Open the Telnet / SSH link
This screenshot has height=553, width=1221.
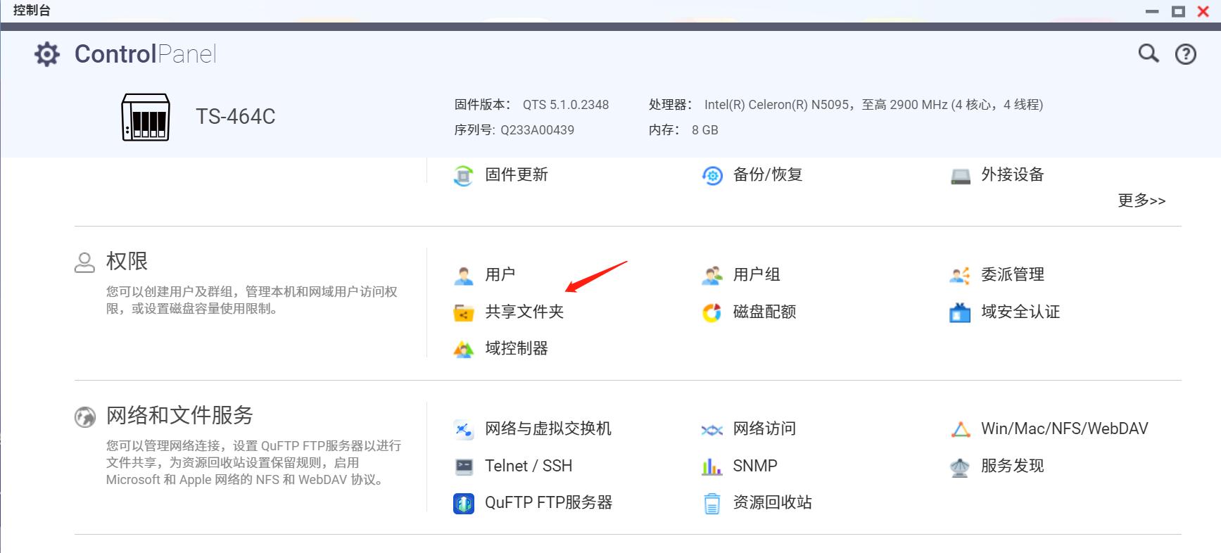pyautogui.click(x=529, y=466)
